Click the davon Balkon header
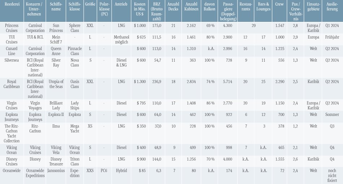The image size is (343, 184). click(x=209, y=6)
